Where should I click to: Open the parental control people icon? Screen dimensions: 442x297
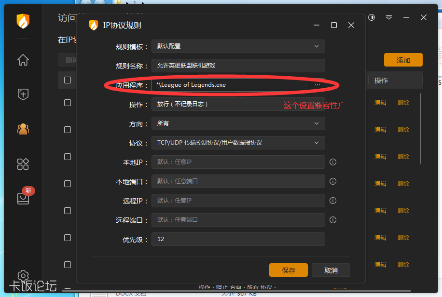pyautogui.click(x=22, y=129)
